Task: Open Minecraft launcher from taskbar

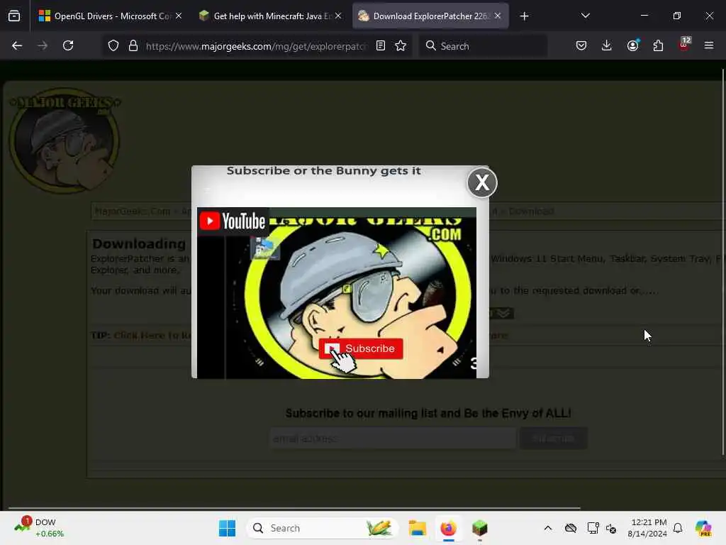Action: click(x=480, y=528)
